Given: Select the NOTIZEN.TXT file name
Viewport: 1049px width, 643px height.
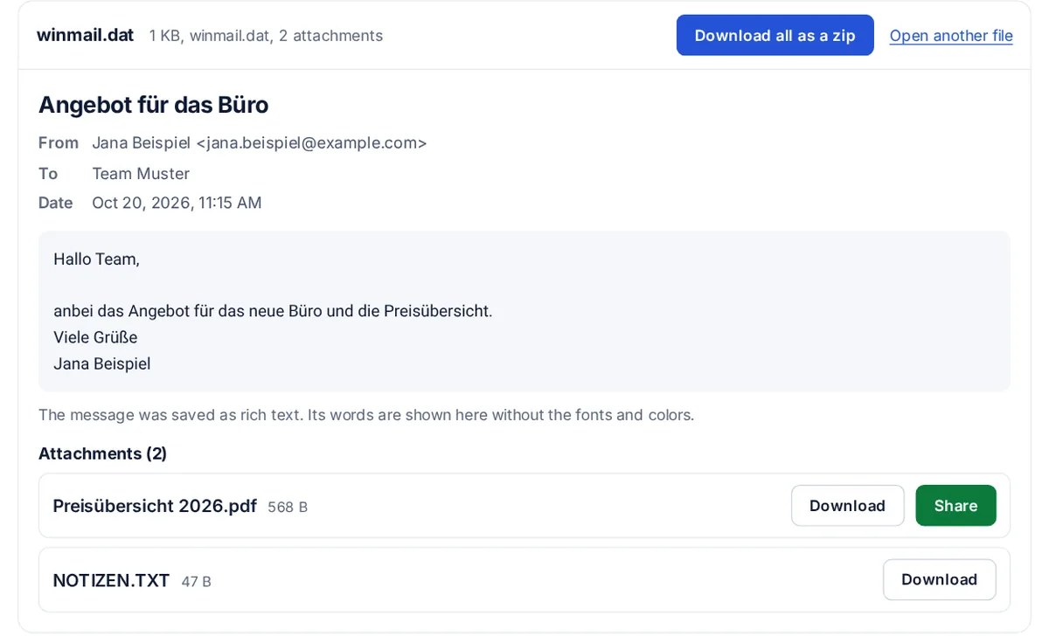Looking at the screenshot, I should click(111, 580).
